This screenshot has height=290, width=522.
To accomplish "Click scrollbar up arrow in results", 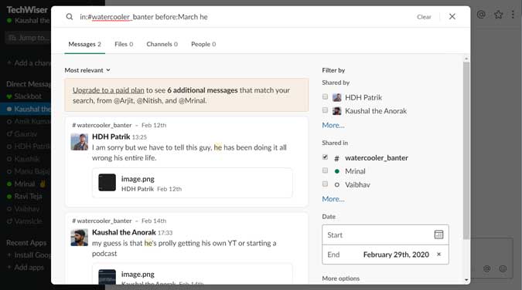I will 466,59.
